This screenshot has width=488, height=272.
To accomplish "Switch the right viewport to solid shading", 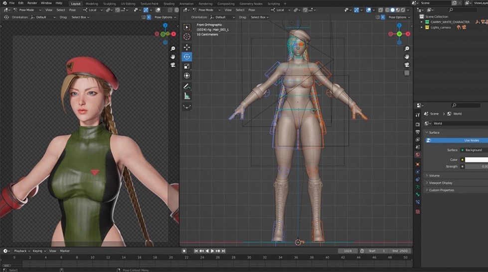I will click(x=392, y=10).
